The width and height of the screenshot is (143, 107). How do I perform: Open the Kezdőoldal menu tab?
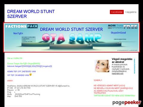(x=117, y=12)
